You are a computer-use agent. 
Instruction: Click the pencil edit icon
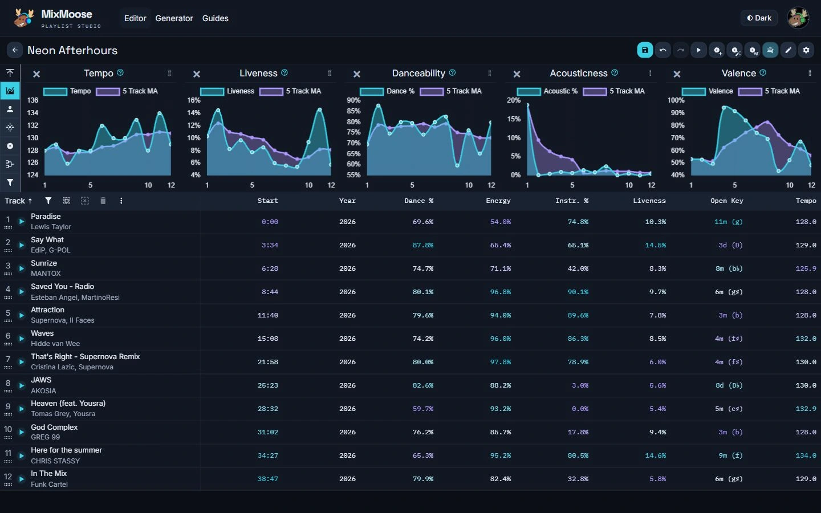click(x=789, y=50)
